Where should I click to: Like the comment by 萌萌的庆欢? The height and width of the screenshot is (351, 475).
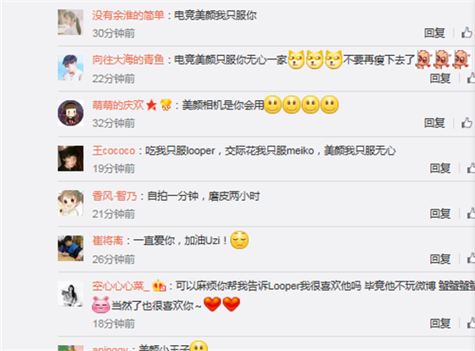point(467,123)
